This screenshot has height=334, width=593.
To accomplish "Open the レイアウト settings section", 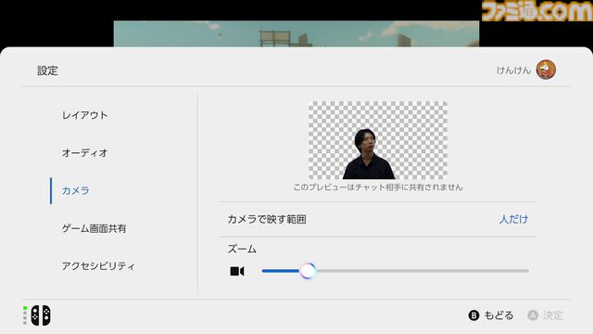I will click(x=84, y=115).
